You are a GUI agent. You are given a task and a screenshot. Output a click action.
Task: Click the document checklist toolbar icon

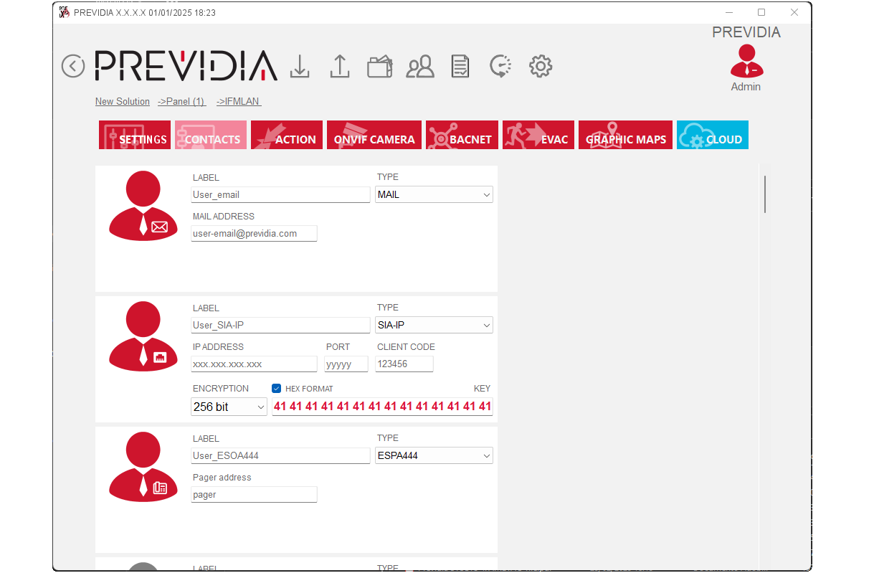(460, 67)
